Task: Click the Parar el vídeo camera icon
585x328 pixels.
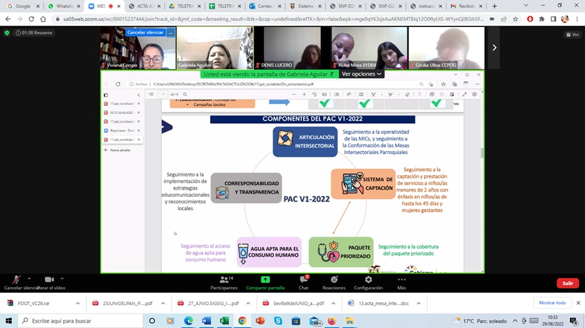Action: (x=50, y=280)
